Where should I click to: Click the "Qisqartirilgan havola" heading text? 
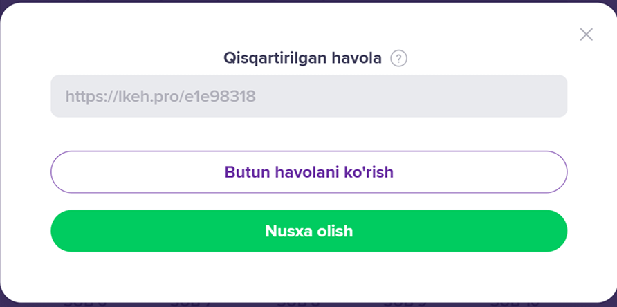(302, 59)
